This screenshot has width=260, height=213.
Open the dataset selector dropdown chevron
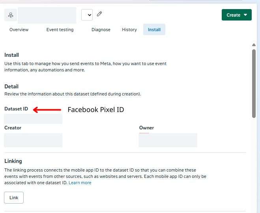87,15
